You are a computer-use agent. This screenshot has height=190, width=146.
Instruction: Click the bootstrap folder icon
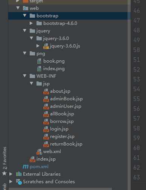pos(32,16)
